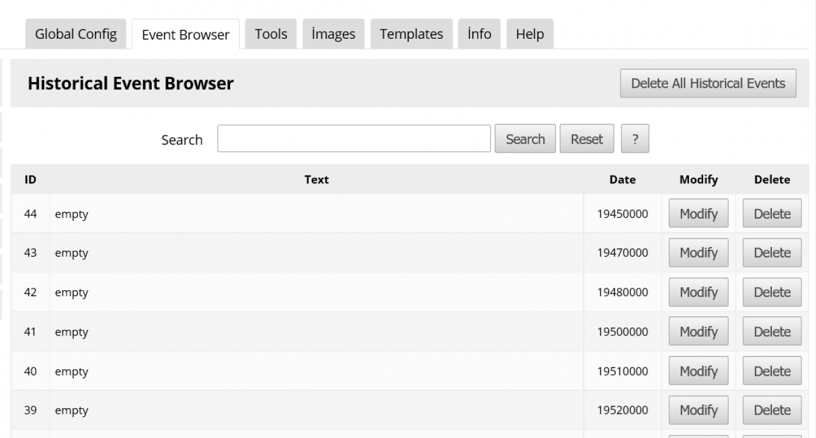Modify event with ID 39
The width and height of the screenshot is (816, 438).
(x=699, y=411)
